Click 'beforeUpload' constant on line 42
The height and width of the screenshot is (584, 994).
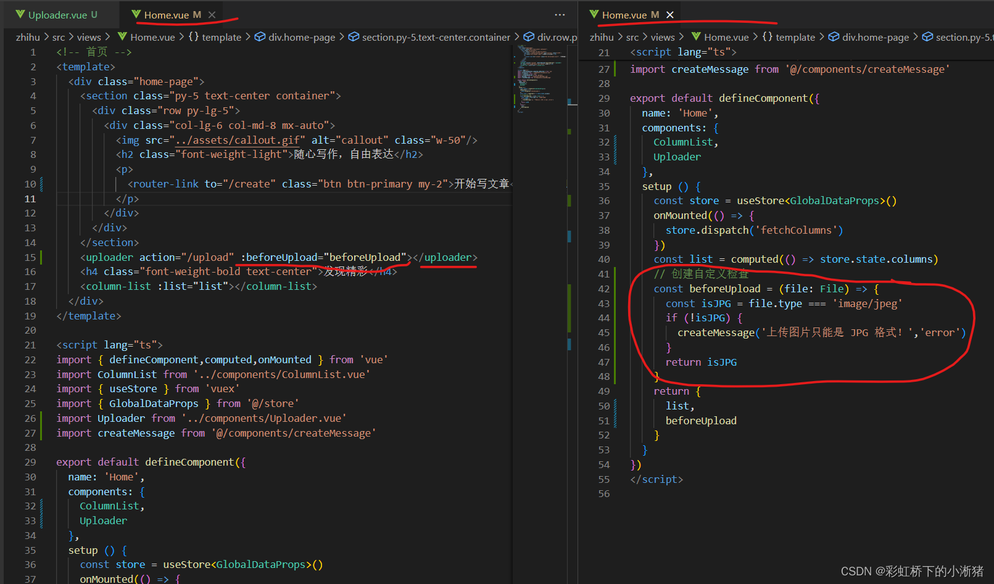coord(725,289)
